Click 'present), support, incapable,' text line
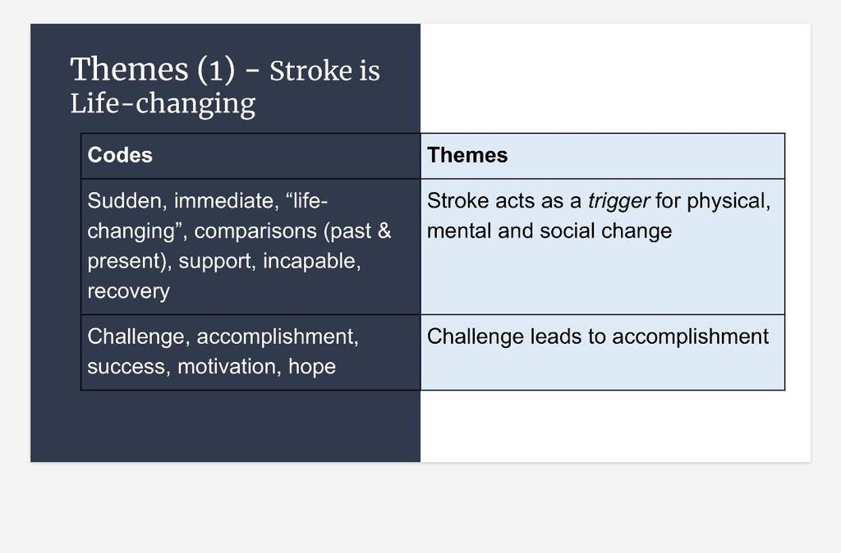The height and width of the screenshot is (553, 841). click(x=224, y=261)
